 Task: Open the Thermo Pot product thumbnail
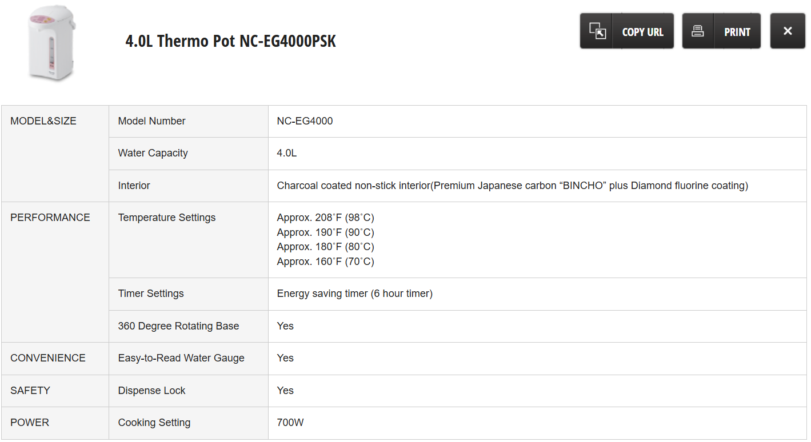click(52, 43)
